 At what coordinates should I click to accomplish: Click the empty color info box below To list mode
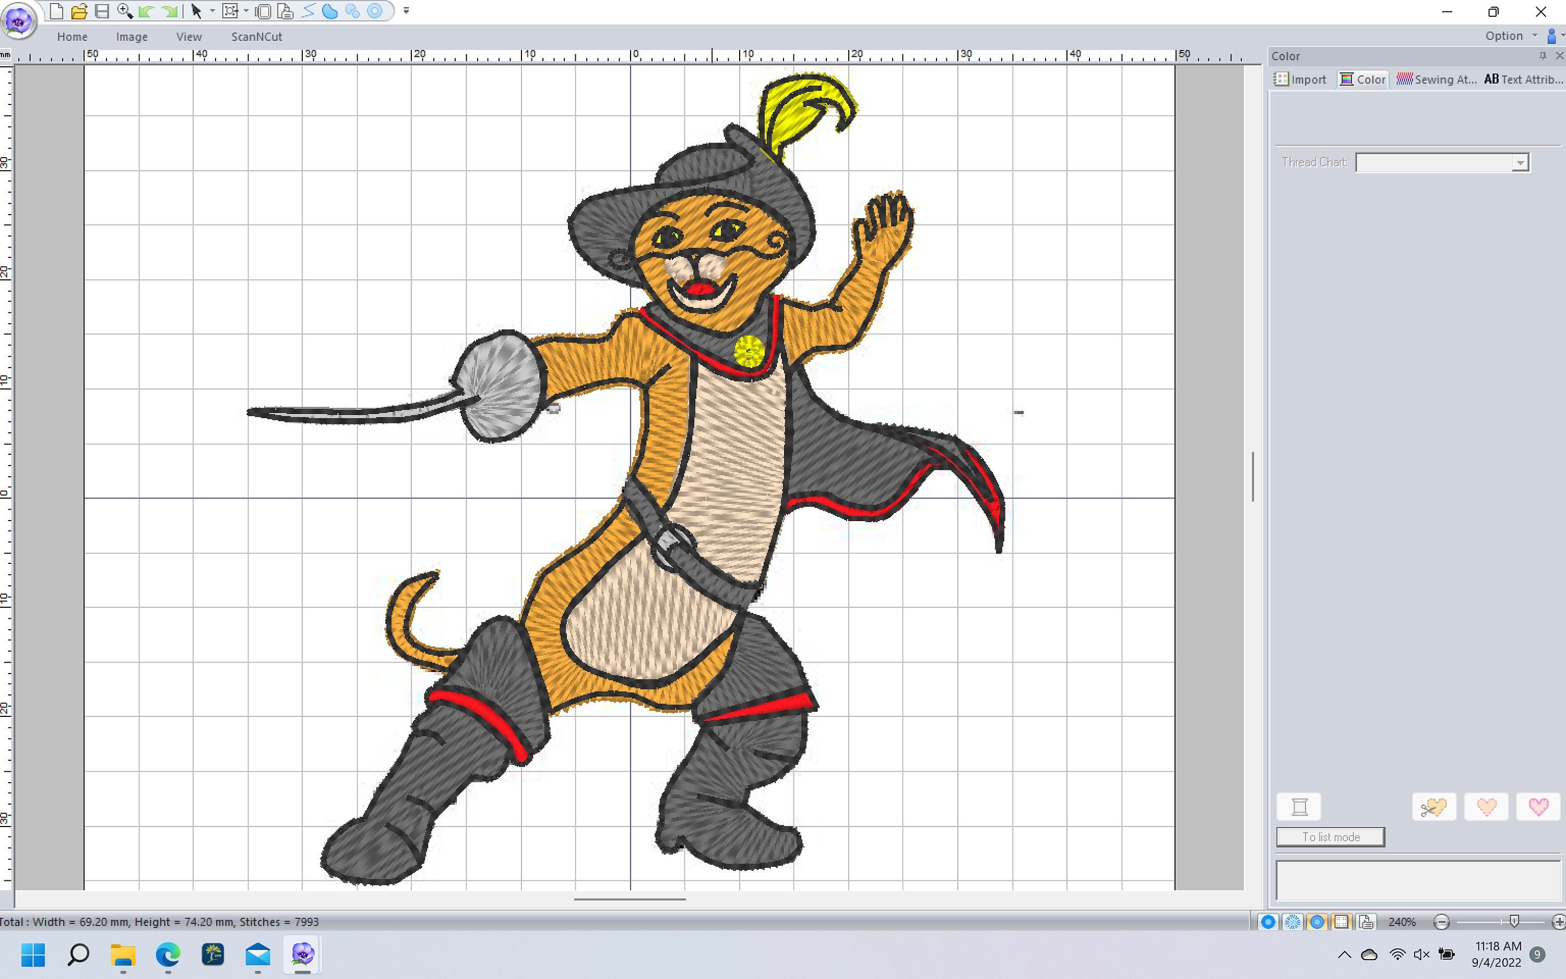click(x=1418, y=881)
